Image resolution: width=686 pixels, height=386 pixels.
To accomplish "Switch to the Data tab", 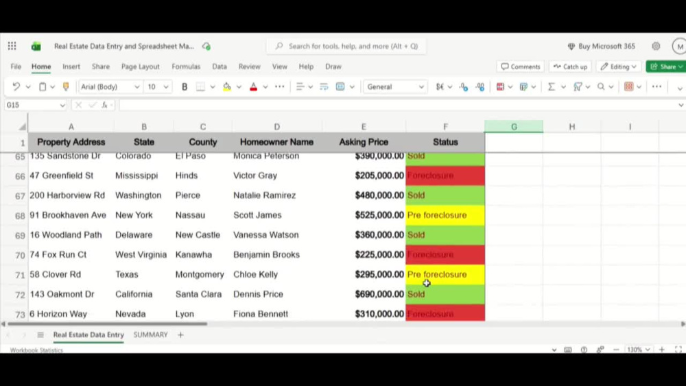I will [220, 67].
